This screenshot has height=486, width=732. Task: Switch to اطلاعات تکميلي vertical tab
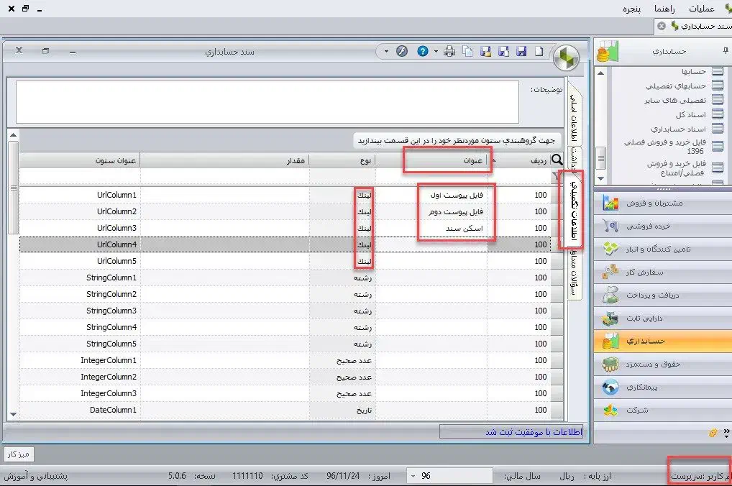click(x=574, y=208)
